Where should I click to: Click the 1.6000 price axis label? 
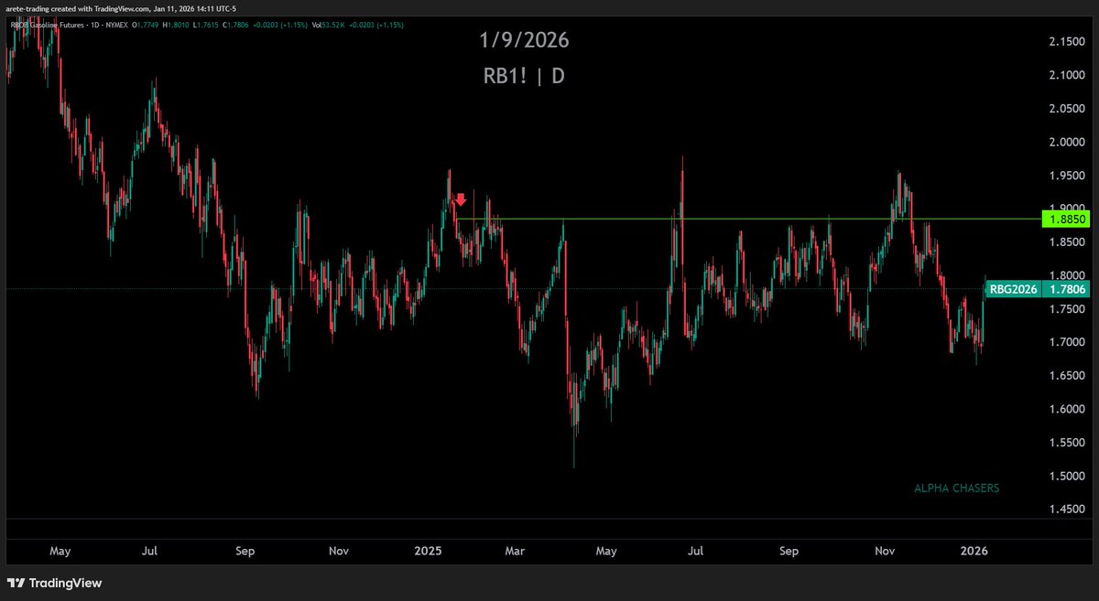(x=1067, y=409)
